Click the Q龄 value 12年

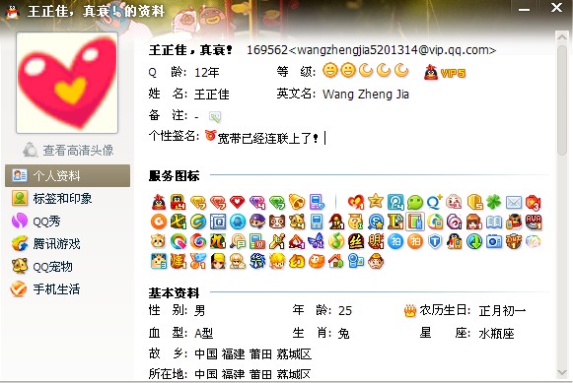click(206, 72)
